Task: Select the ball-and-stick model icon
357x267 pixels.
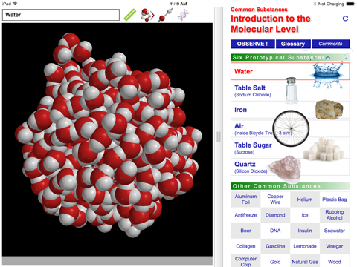Action: (165, 15)
